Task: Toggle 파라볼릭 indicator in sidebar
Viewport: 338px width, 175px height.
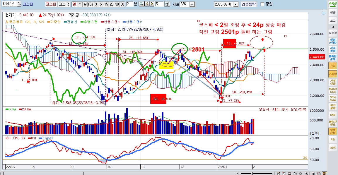Action: point(333,107)
